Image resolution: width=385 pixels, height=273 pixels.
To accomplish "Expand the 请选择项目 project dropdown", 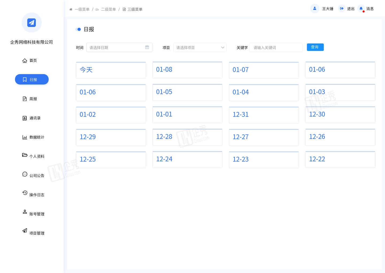I will tap(200, 47).
